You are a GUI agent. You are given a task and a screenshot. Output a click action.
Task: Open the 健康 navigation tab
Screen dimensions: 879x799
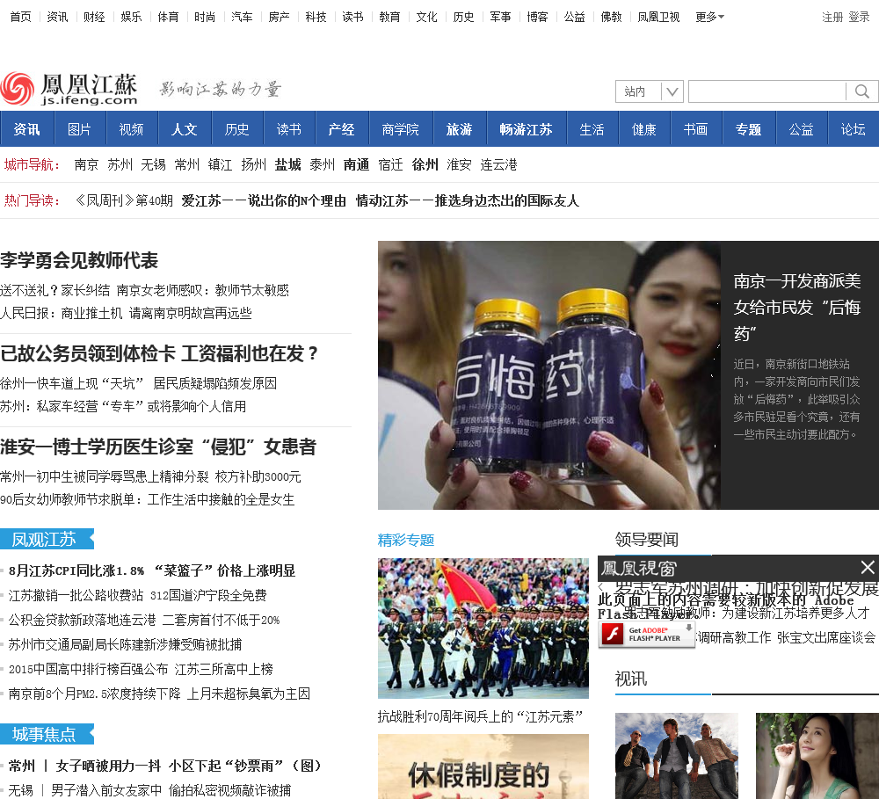click(x=643, y=129)
